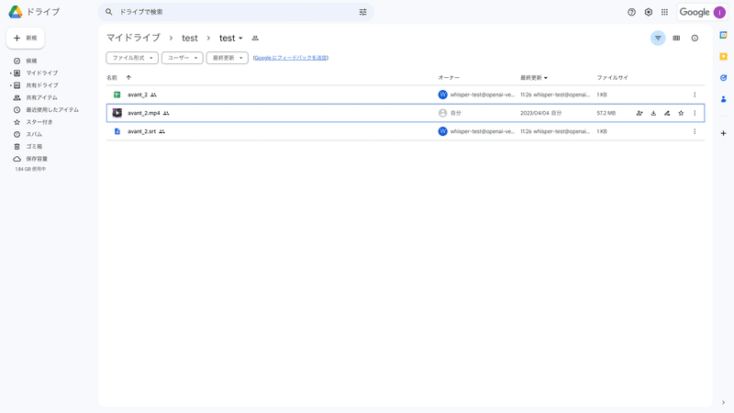Open the Google apps grid

coord(664,12)
